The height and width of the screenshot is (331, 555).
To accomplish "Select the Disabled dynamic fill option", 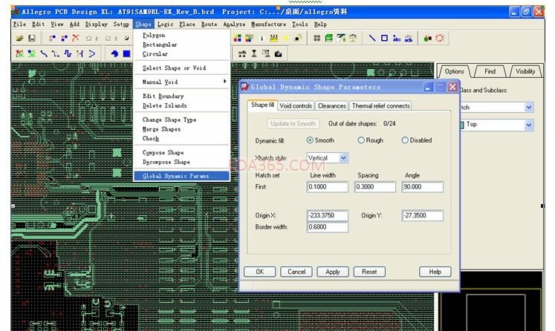I will pos(405,140).
